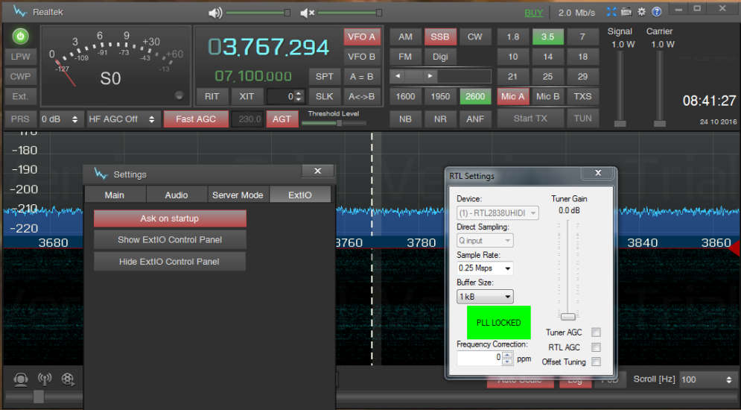Image resolution: width=741 pixels, height=410 pixels.
Task: Enable the Tuner AGC checkbox
Action: coord(596,332)
